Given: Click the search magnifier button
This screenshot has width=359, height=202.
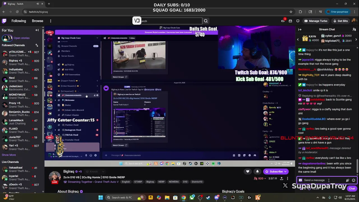Looking at the screenshot, I should 206,21.
